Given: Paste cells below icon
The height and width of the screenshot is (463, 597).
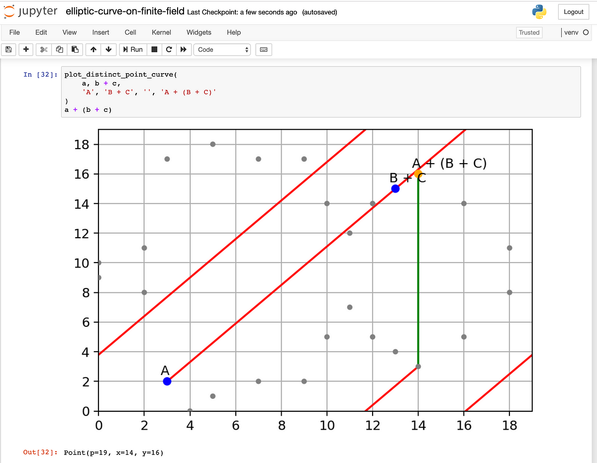Looking at the screenshot, I should (75, 49).
